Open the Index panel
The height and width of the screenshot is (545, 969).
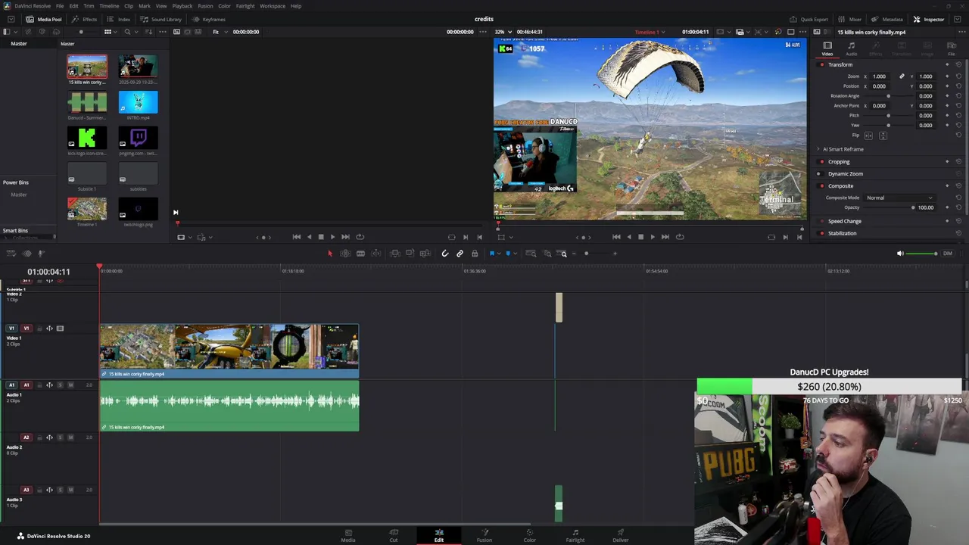119,19
